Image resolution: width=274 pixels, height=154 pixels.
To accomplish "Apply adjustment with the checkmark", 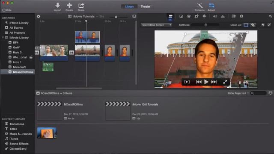I will [269, 25].
